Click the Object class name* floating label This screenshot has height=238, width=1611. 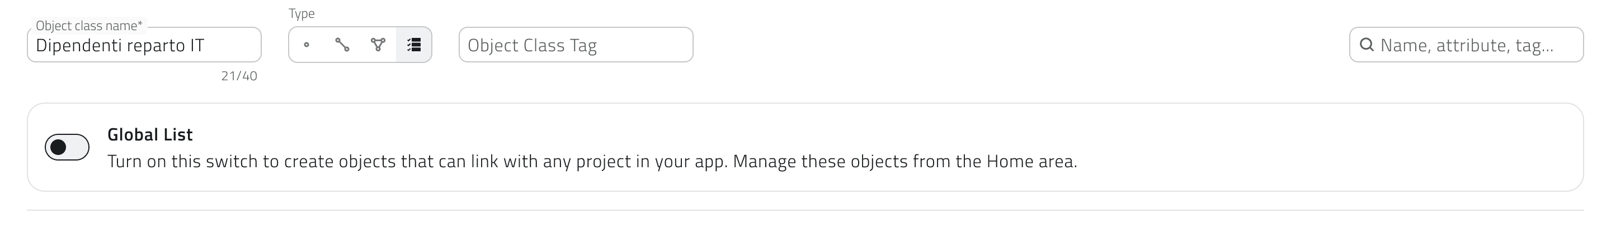pos(89,26)
